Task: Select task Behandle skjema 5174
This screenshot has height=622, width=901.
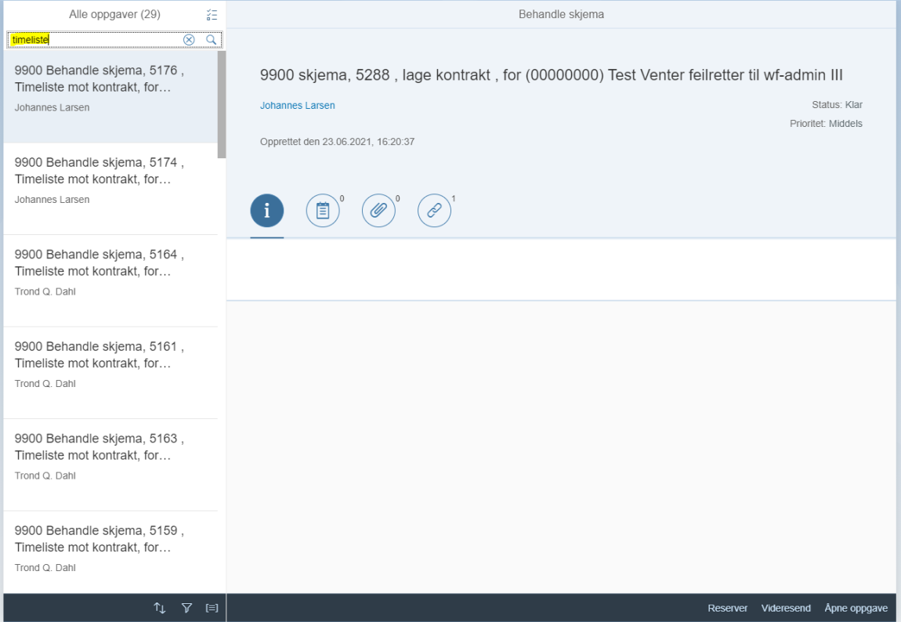Action: coord(110,189)
